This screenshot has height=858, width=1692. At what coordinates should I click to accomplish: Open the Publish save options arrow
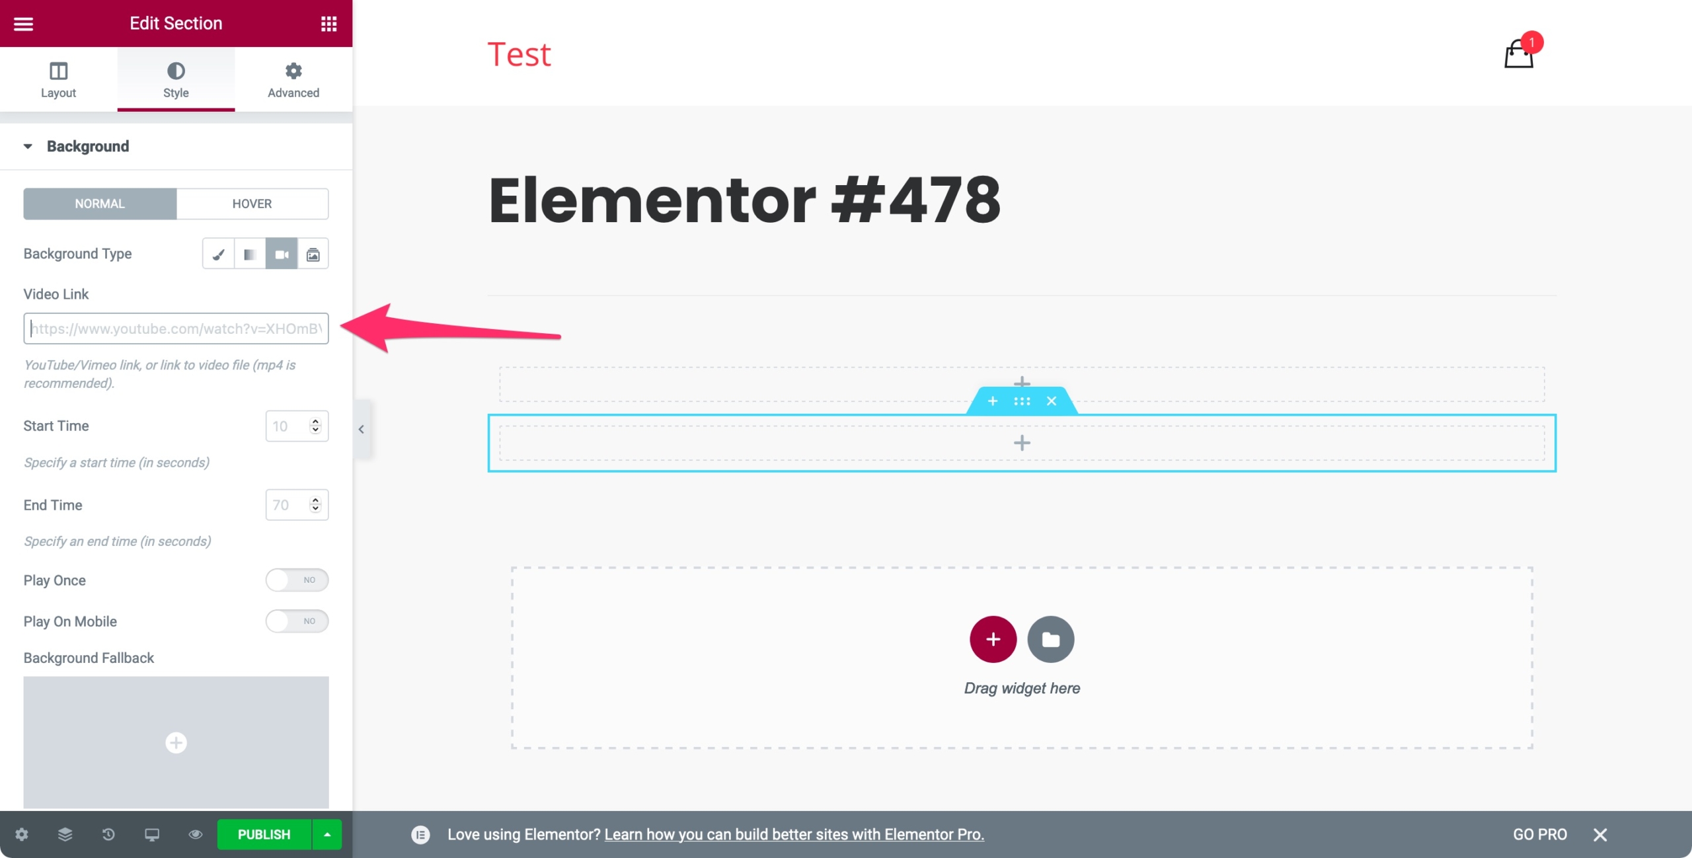[x=327, y=834]
